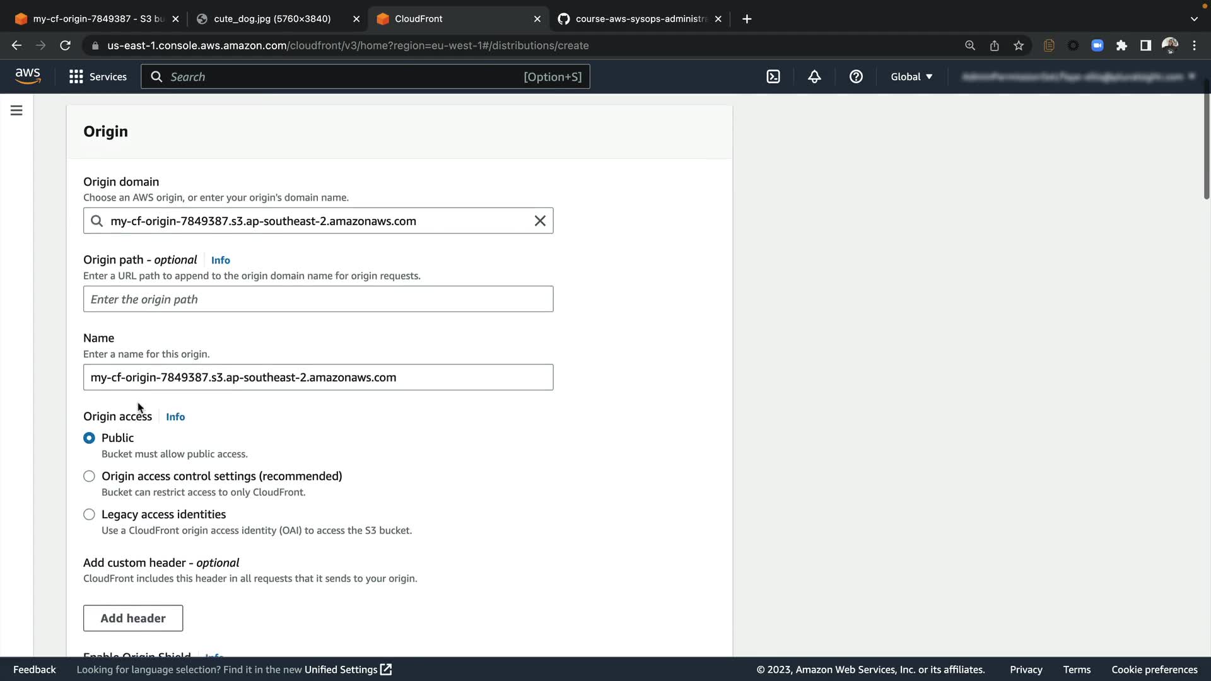This screenshot has height=681, width=1211.
Task: Click the Add header button
Action: tap(133, 618)
